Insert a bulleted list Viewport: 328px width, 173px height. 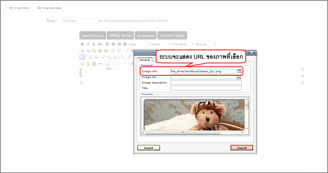coord(113,51)
